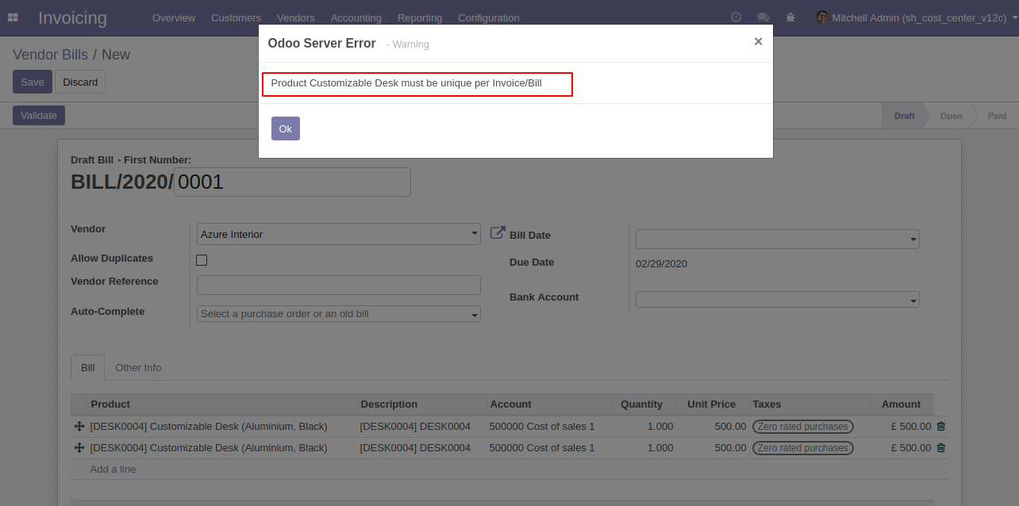The width and height of the screenshot is (1019, 506).
Task: Open the Reporting menu
Action: [420, 17]
